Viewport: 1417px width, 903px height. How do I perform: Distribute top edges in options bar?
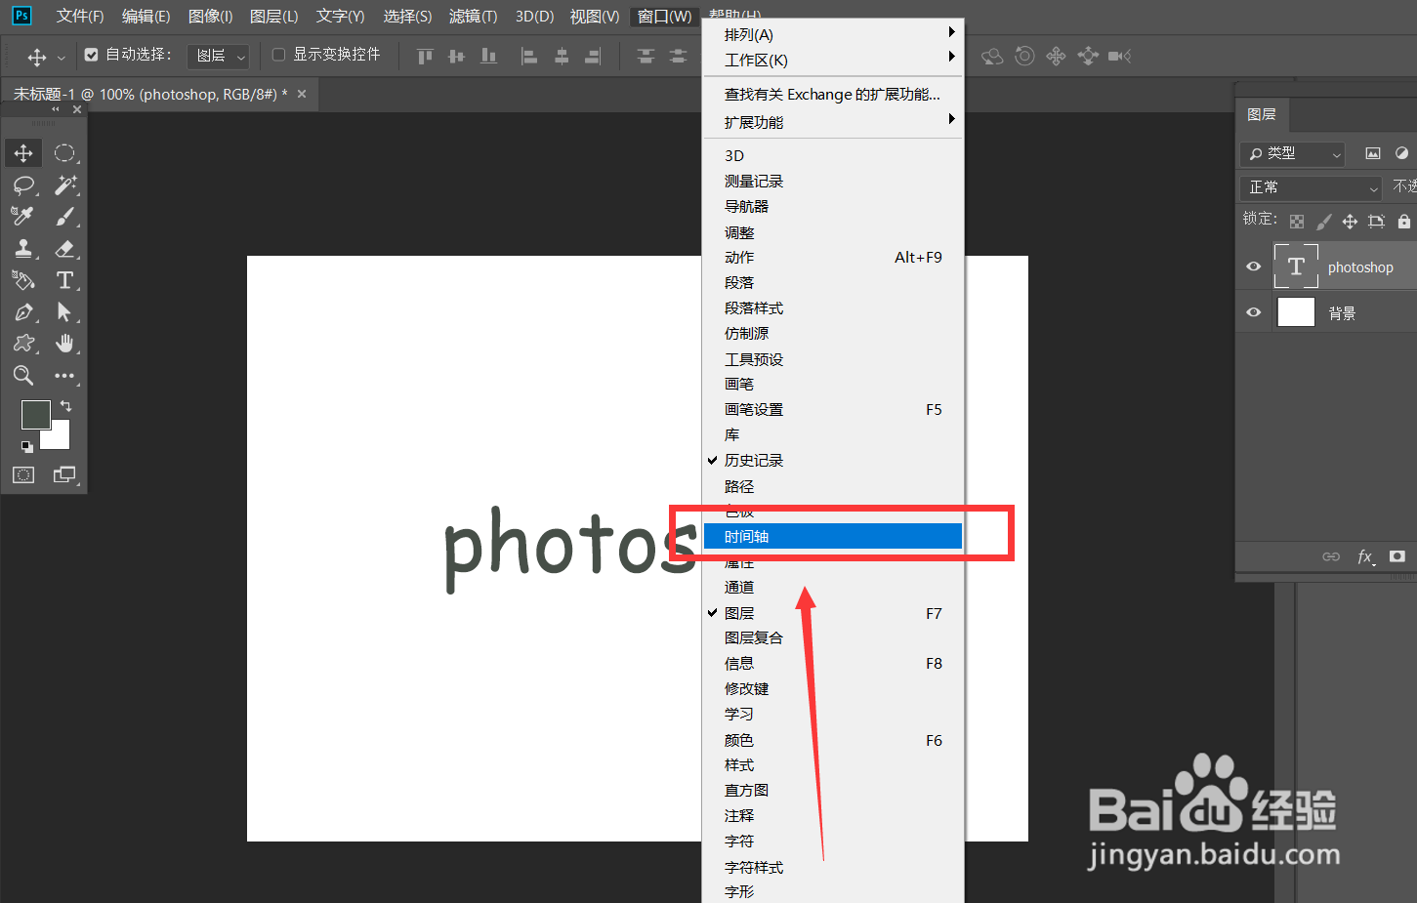tap(646, 56)
